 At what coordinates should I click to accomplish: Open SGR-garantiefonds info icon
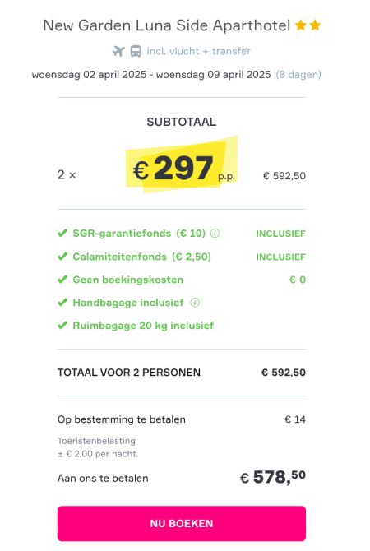click(215, 234)
